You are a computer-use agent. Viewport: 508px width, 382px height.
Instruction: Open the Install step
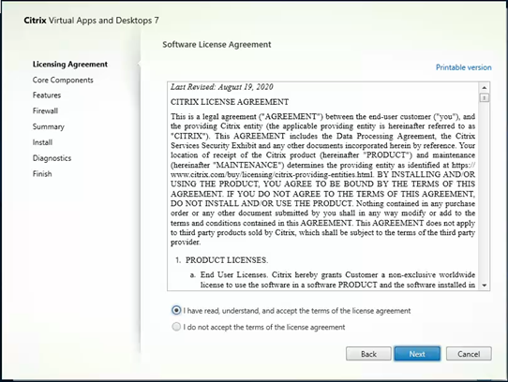click(x=42, y=142)
